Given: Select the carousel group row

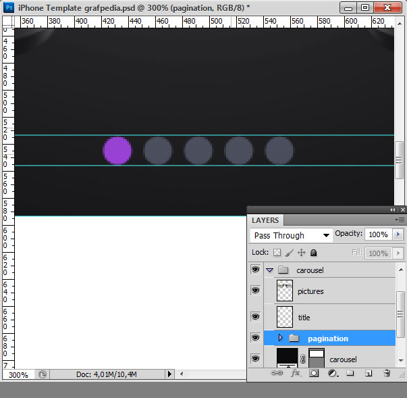Looking at the screenshot, I should (x=329, y=270).
